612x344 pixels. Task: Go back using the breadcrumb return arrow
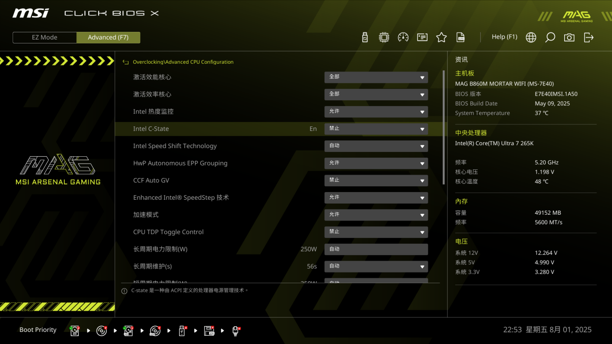126,62
